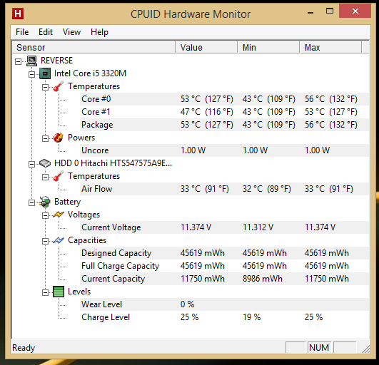Collapse the REVERSE root node

point(18,61)
